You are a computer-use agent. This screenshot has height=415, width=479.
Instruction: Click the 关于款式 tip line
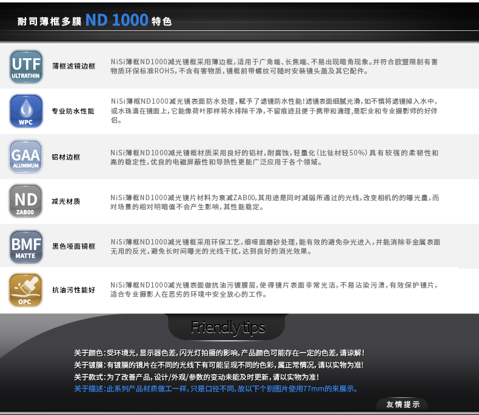coord(196,377)
